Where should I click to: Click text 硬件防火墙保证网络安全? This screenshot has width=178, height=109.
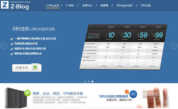pyautogui.click(x=28, y=54)
